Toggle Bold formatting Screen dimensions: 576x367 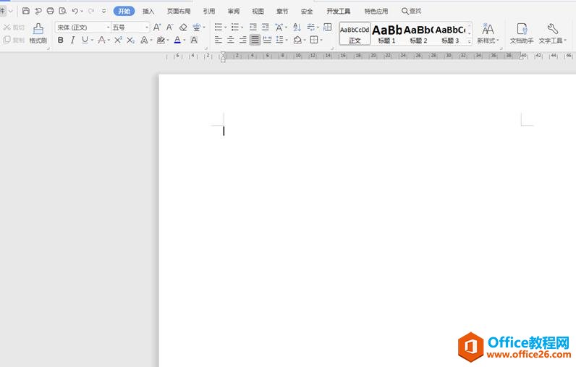(x=61, y=41)
